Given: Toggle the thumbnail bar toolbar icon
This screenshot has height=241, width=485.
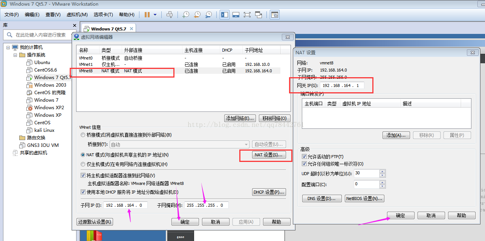Looking at the screenshot, I should (236, 15).
